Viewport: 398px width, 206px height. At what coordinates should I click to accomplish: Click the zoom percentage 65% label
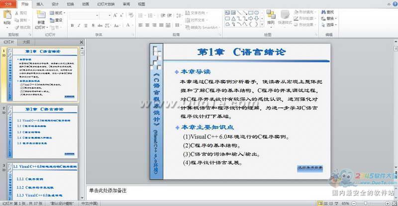point(345,204)
